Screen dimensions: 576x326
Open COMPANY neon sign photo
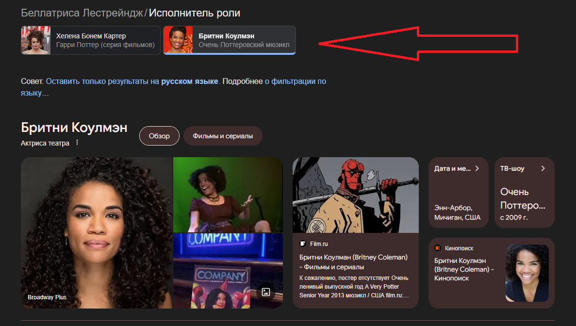(228, 271)
